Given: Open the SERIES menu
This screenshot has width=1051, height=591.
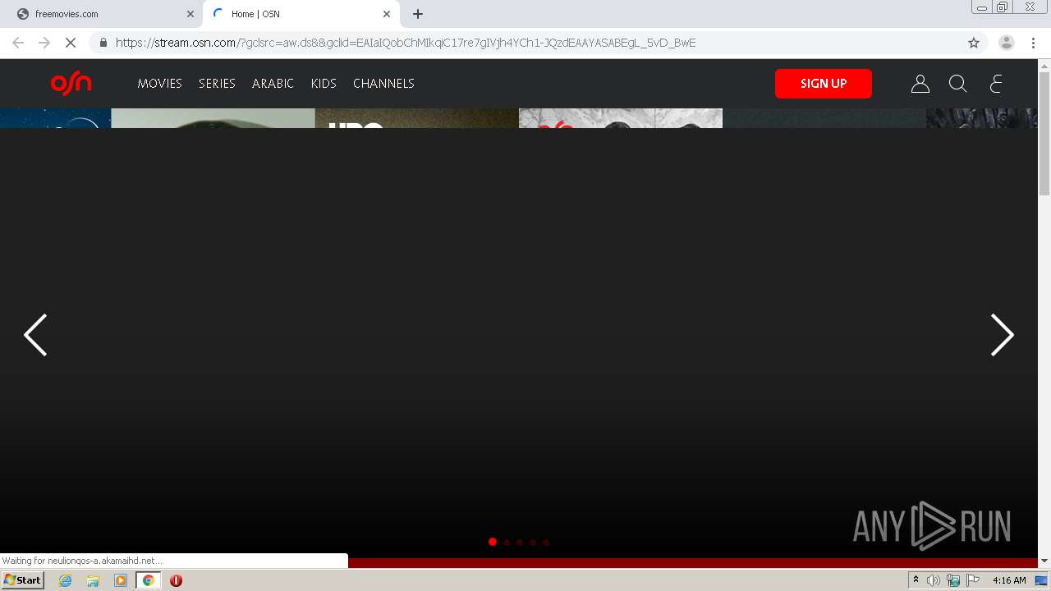Looking at the screenshot, I should point(217,83).
